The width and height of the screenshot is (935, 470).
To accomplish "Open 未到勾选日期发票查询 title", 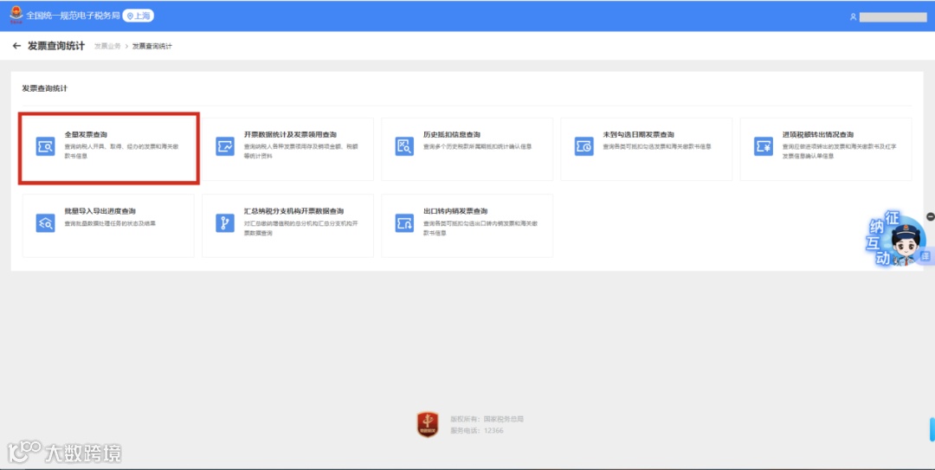I will 639,135.
